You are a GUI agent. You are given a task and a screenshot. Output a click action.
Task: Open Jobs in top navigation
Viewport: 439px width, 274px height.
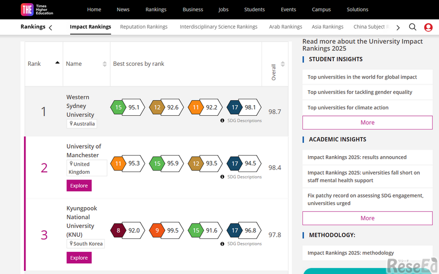[x=223, y=10]
